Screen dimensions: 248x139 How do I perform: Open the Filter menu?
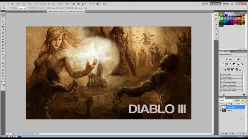pyautogui.click(x=36, y=4)
